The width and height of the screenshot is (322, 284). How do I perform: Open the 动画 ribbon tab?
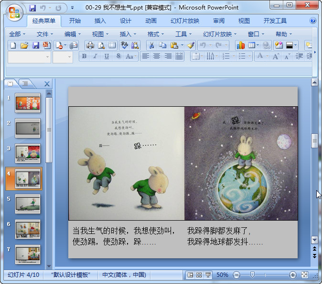(x=151, y=20)
